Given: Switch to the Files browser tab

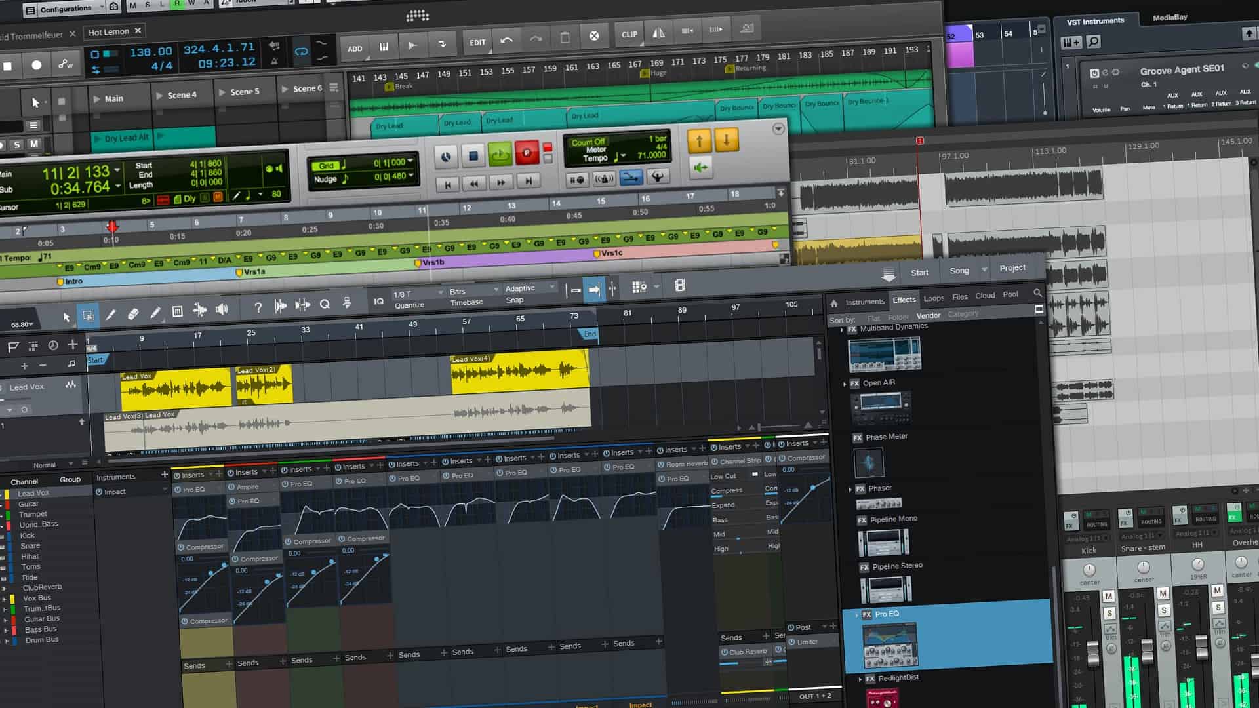Looking at the screenshot, I should tap(959, 297).
